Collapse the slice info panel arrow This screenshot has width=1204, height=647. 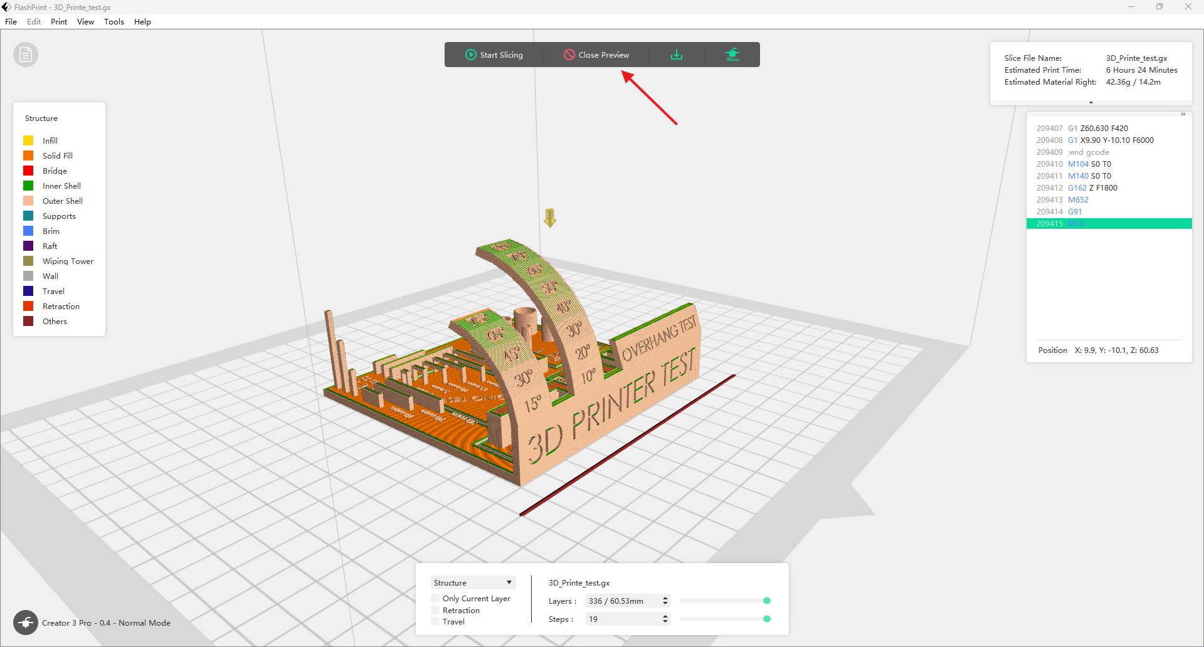pos(1091,102)
